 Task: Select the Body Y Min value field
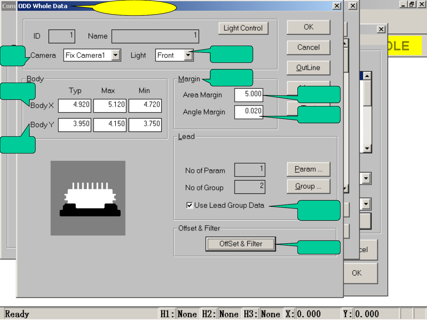point(145,125)
